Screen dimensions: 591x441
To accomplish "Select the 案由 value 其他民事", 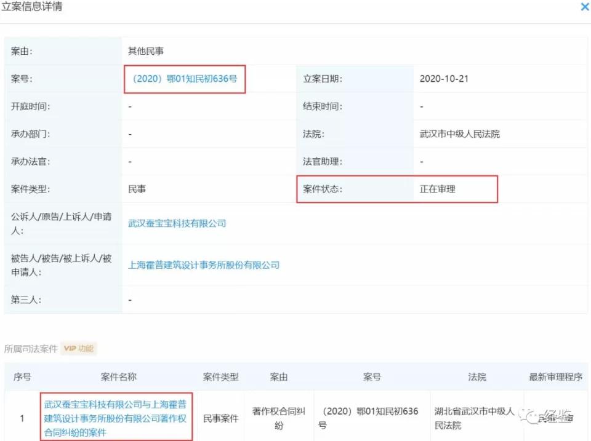I will 146,51.
